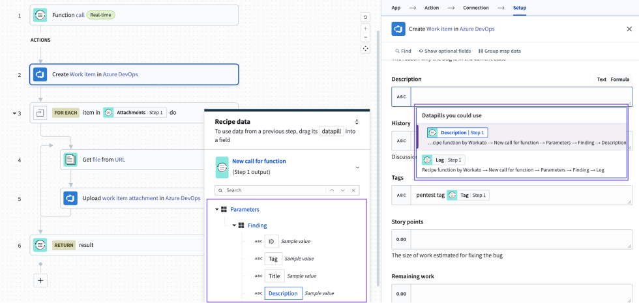Open Group map data

[499, 51]
